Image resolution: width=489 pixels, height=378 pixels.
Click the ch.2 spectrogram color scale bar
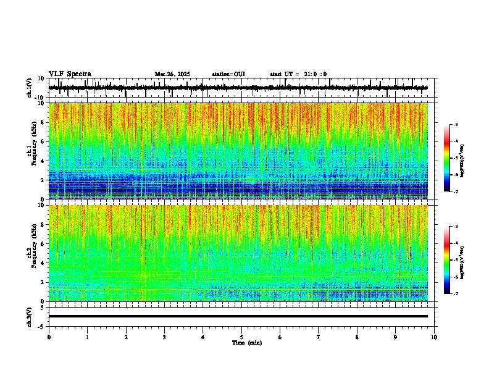coord(447,260)
